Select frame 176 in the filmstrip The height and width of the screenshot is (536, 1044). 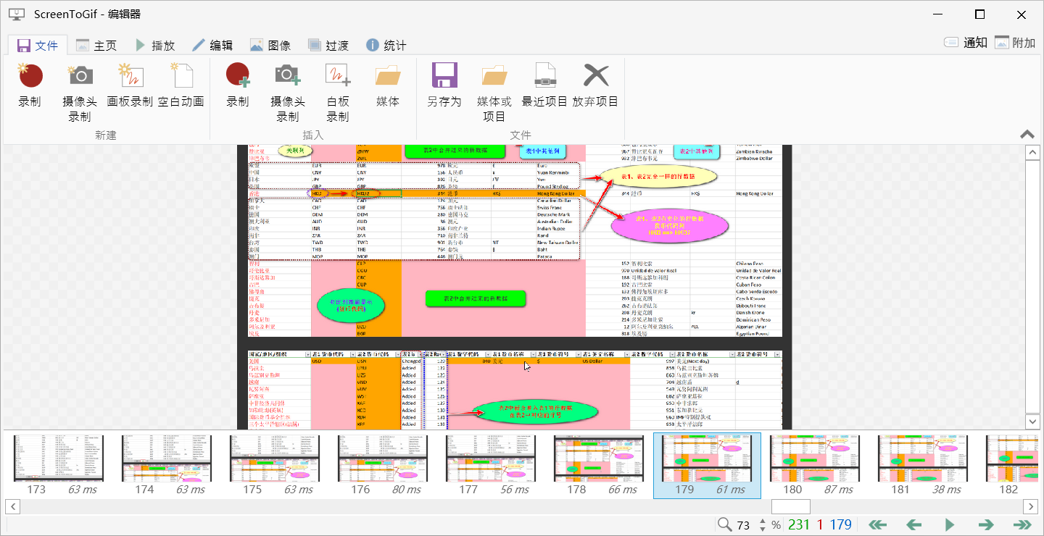(x=382, y=458)
